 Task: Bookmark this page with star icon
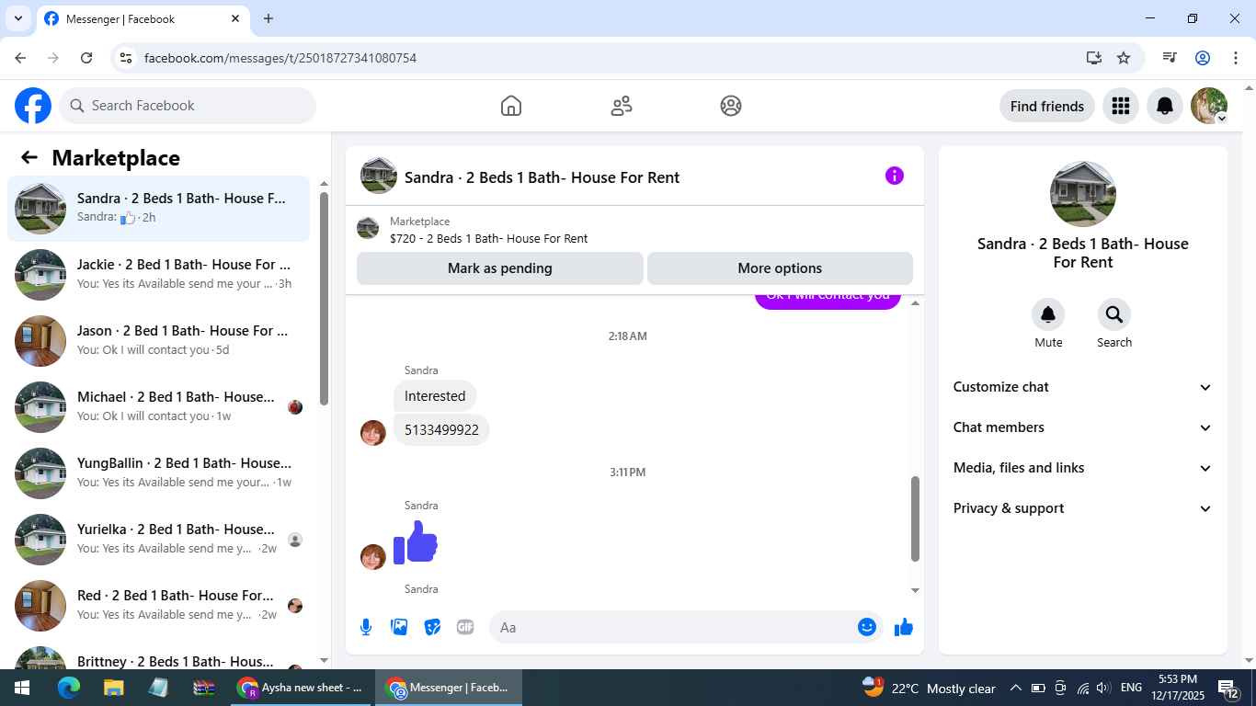point(1124,58)
